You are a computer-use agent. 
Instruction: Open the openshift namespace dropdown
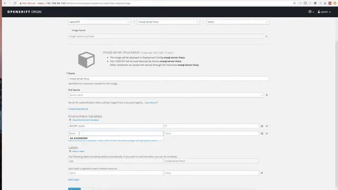(99, 22)
